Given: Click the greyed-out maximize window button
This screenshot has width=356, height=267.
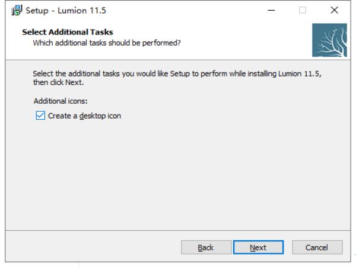Looking at the screenshot, I should [x=303, y=10].
